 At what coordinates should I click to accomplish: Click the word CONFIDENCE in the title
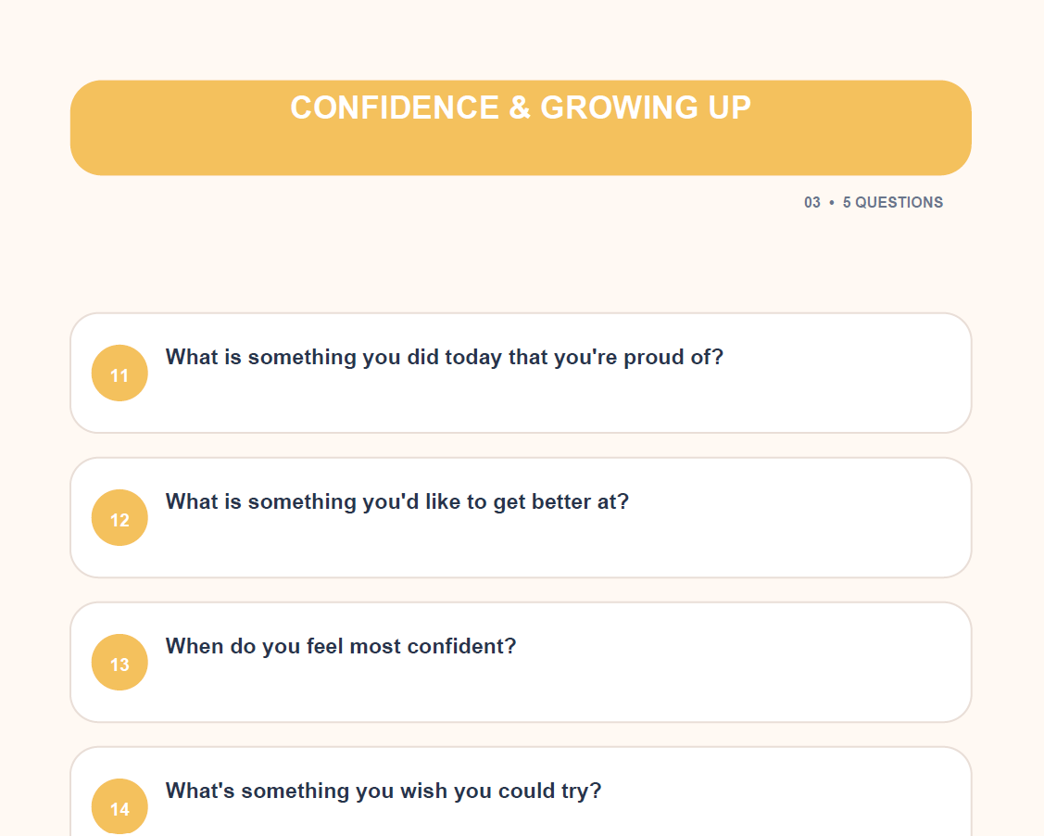pyautogui.click(x=395, y=108)
